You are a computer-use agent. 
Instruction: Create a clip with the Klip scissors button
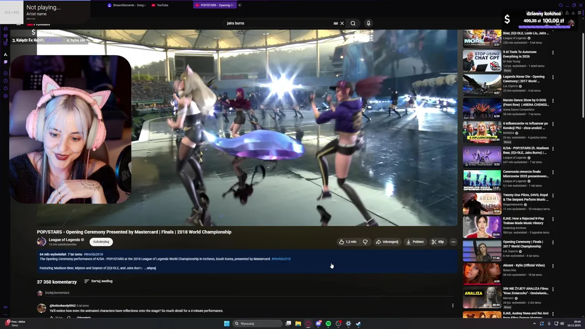point(438,242)
